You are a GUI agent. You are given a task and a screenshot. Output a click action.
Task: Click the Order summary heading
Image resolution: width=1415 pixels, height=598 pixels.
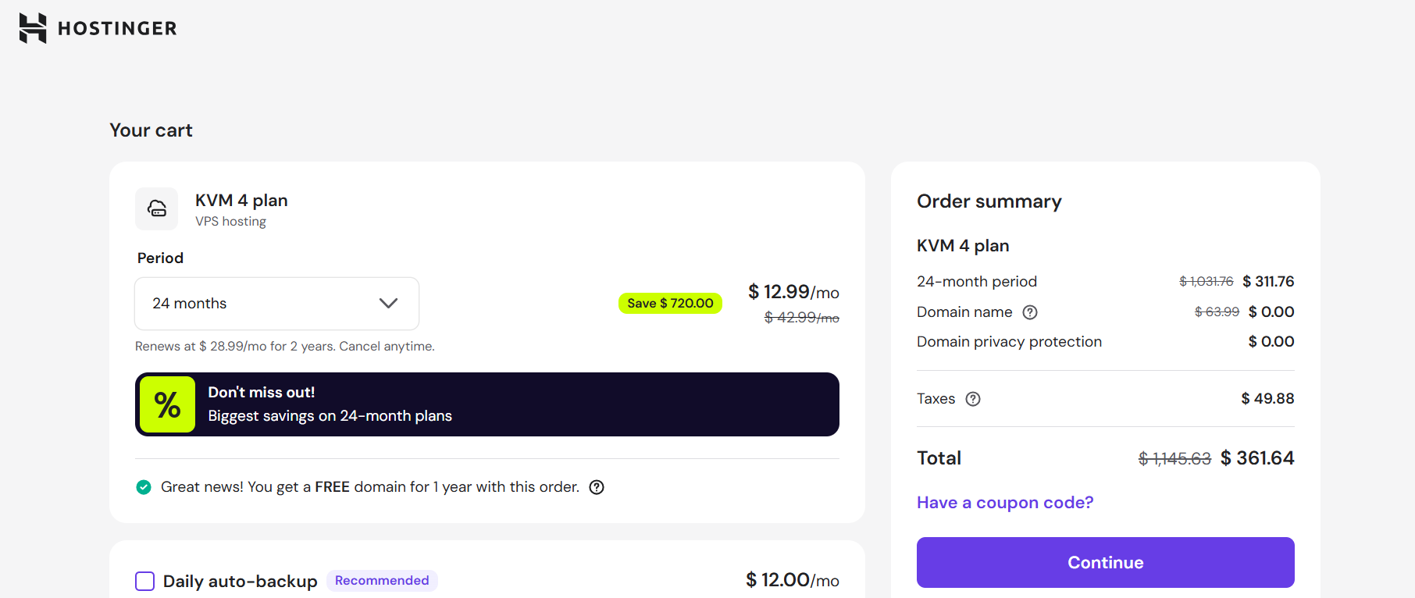pos(989,201)
